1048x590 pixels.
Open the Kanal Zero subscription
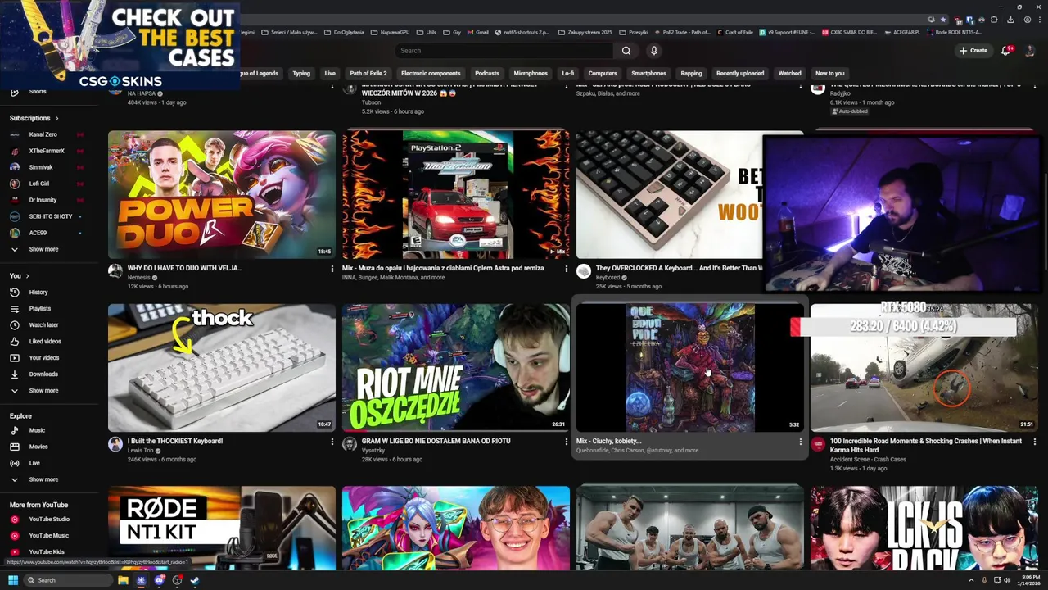pyautogui.click(x=43, y=134)
